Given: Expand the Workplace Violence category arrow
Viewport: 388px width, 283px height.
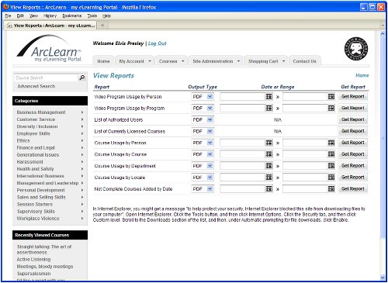Looking at the screenshot, I should pos(82,219).
